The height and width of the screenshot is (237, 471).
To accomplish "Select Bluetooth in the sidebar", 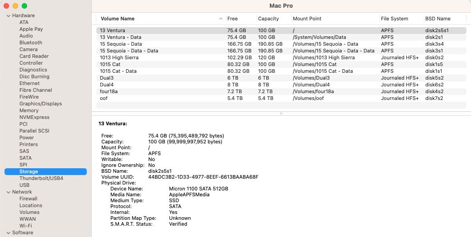I will 31,43.
